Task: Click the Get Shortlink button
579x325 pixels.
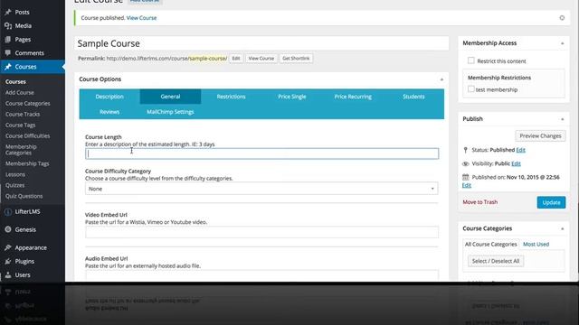Action: 296,58
